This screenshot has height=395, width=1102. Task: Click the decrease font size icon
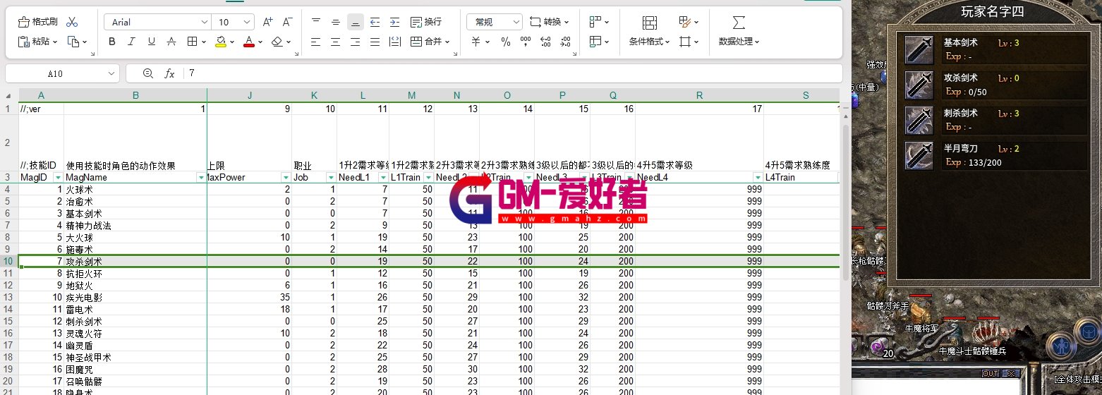287,22
